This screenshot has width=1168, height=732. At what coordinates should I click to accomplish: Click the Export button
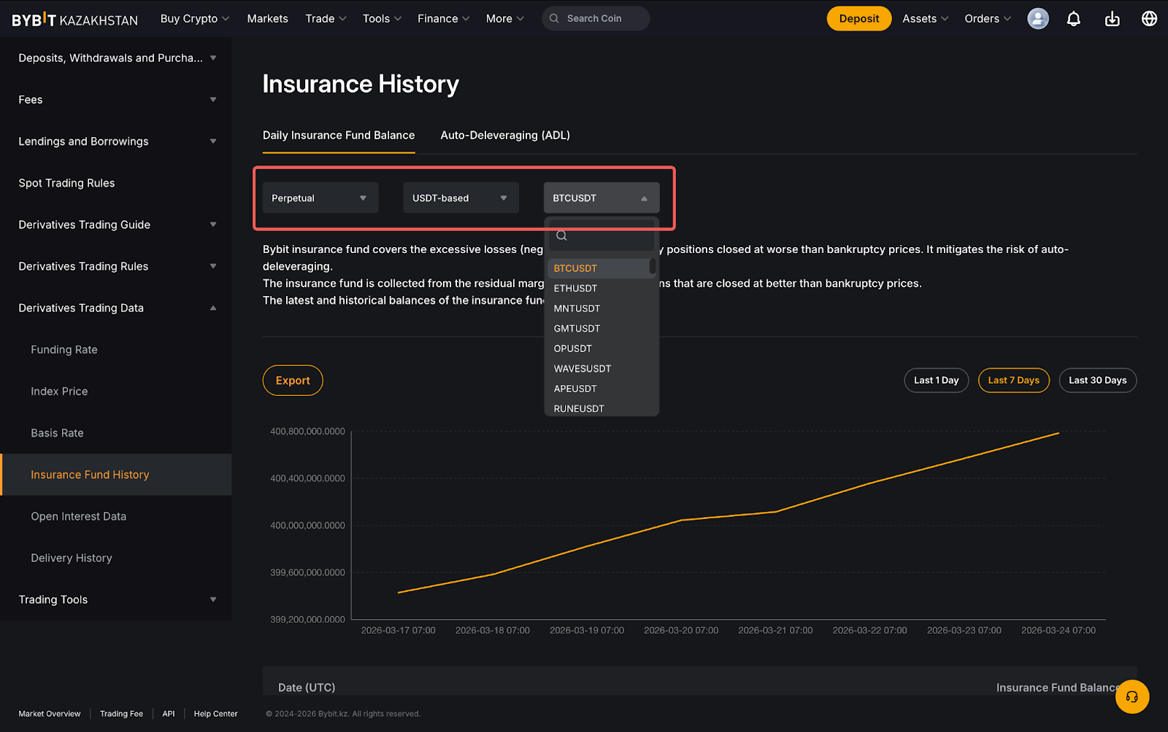click(293, 381)
